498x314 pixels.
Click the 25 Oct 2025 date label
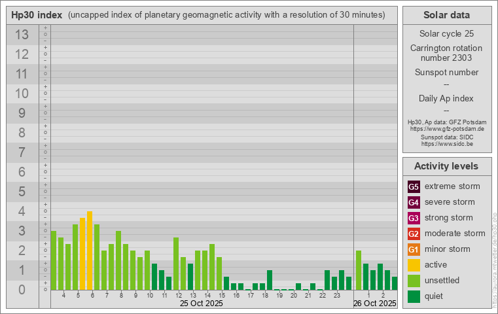click(x=202, y=304)
